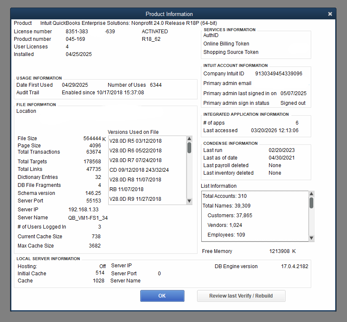
Task: Select the Customers: 37,865 line
Action: pyautogui.click(x=230, y=216)
